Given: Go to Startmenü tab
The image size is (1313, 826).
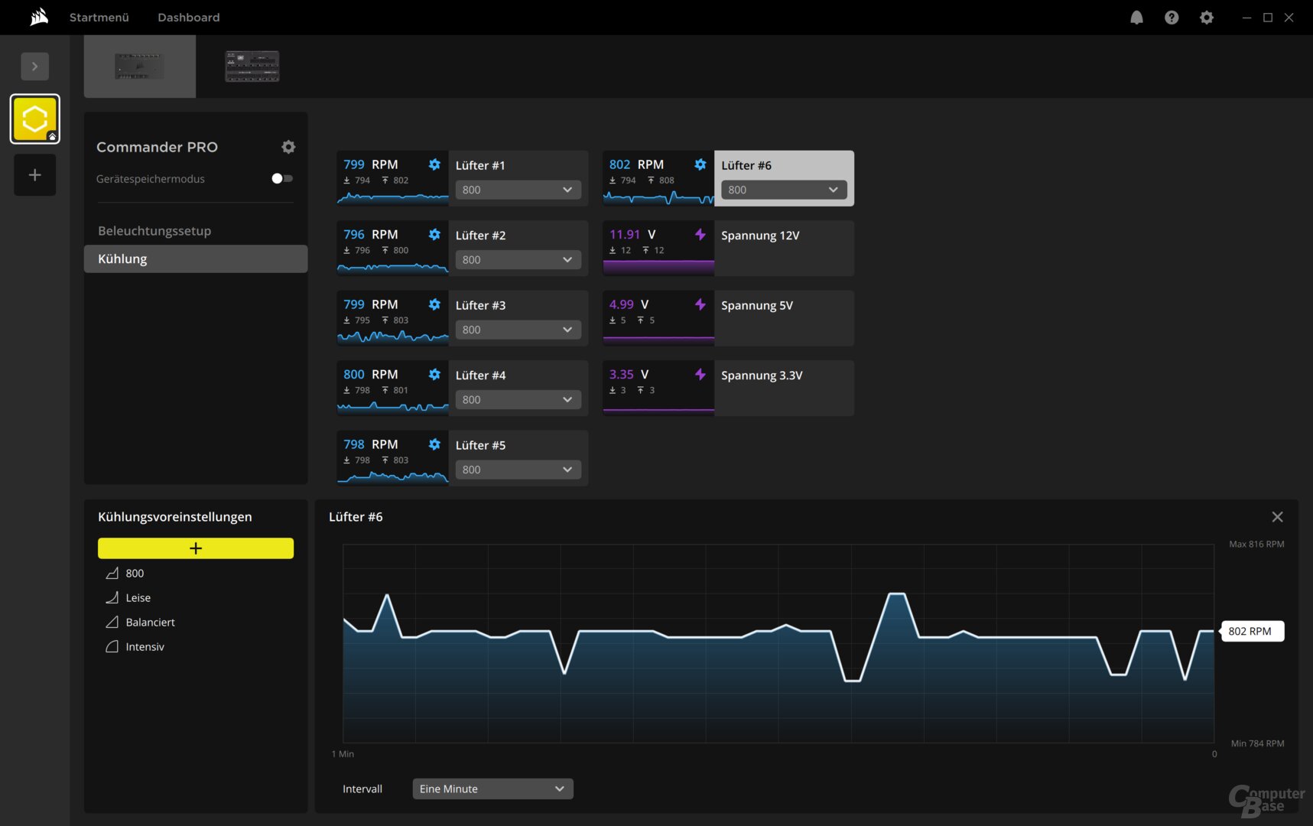Looking at the screenshot, I should [99, 17].
